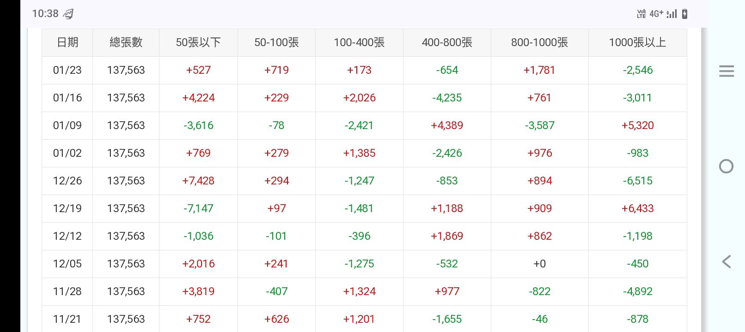This screenshot has height=332, width=745.
Task: Select the 總張數 column header
Action: 126,42
